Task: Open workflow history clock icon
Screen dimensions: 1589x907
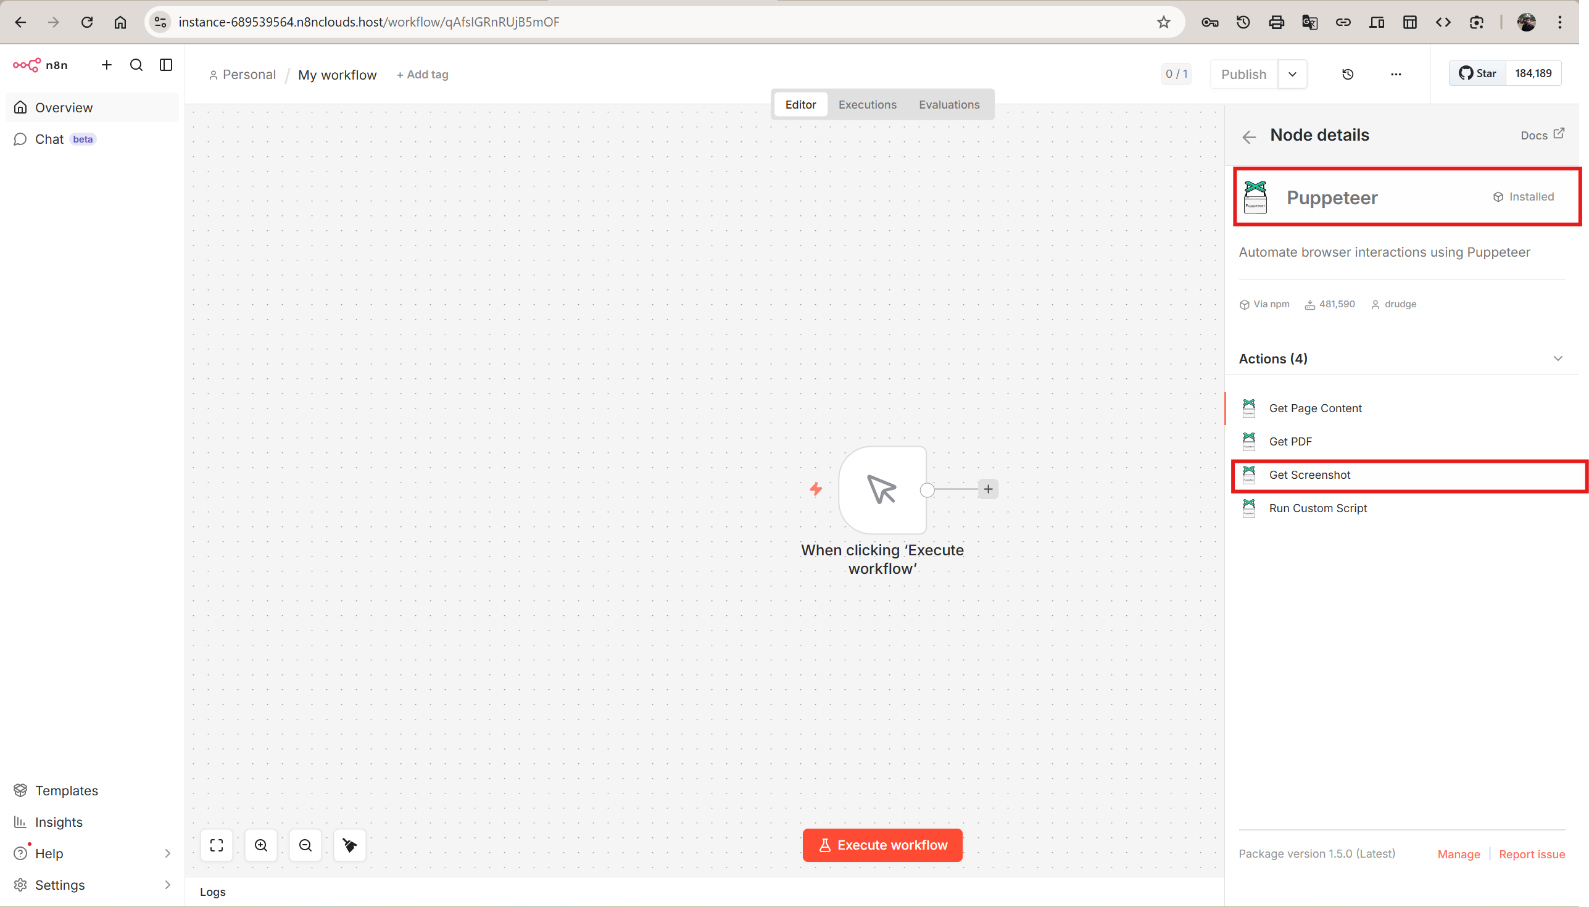Action: [1347, 74]
